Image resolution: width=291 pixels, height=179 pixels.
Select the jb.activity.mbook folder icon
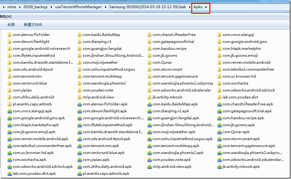(149, 97)
